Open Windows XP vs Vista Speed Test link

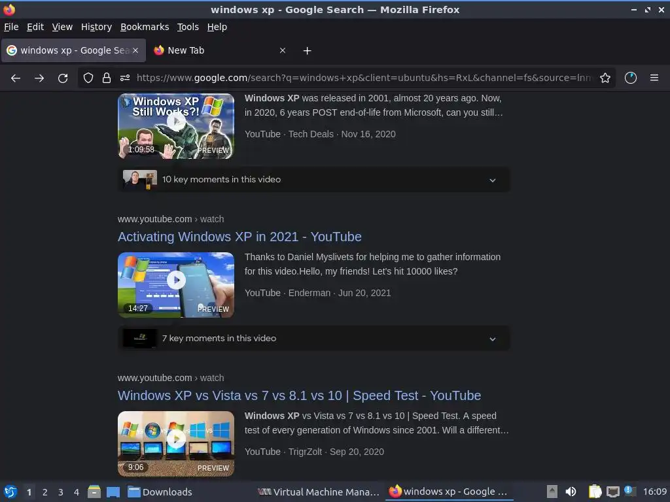point(300,395)
